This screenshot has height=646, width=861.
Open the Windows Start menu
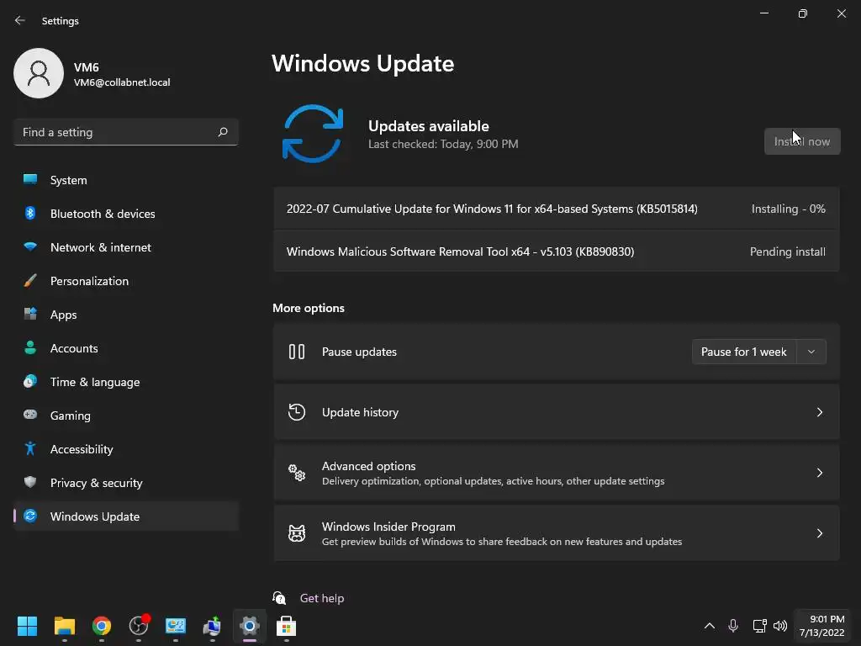27,626
